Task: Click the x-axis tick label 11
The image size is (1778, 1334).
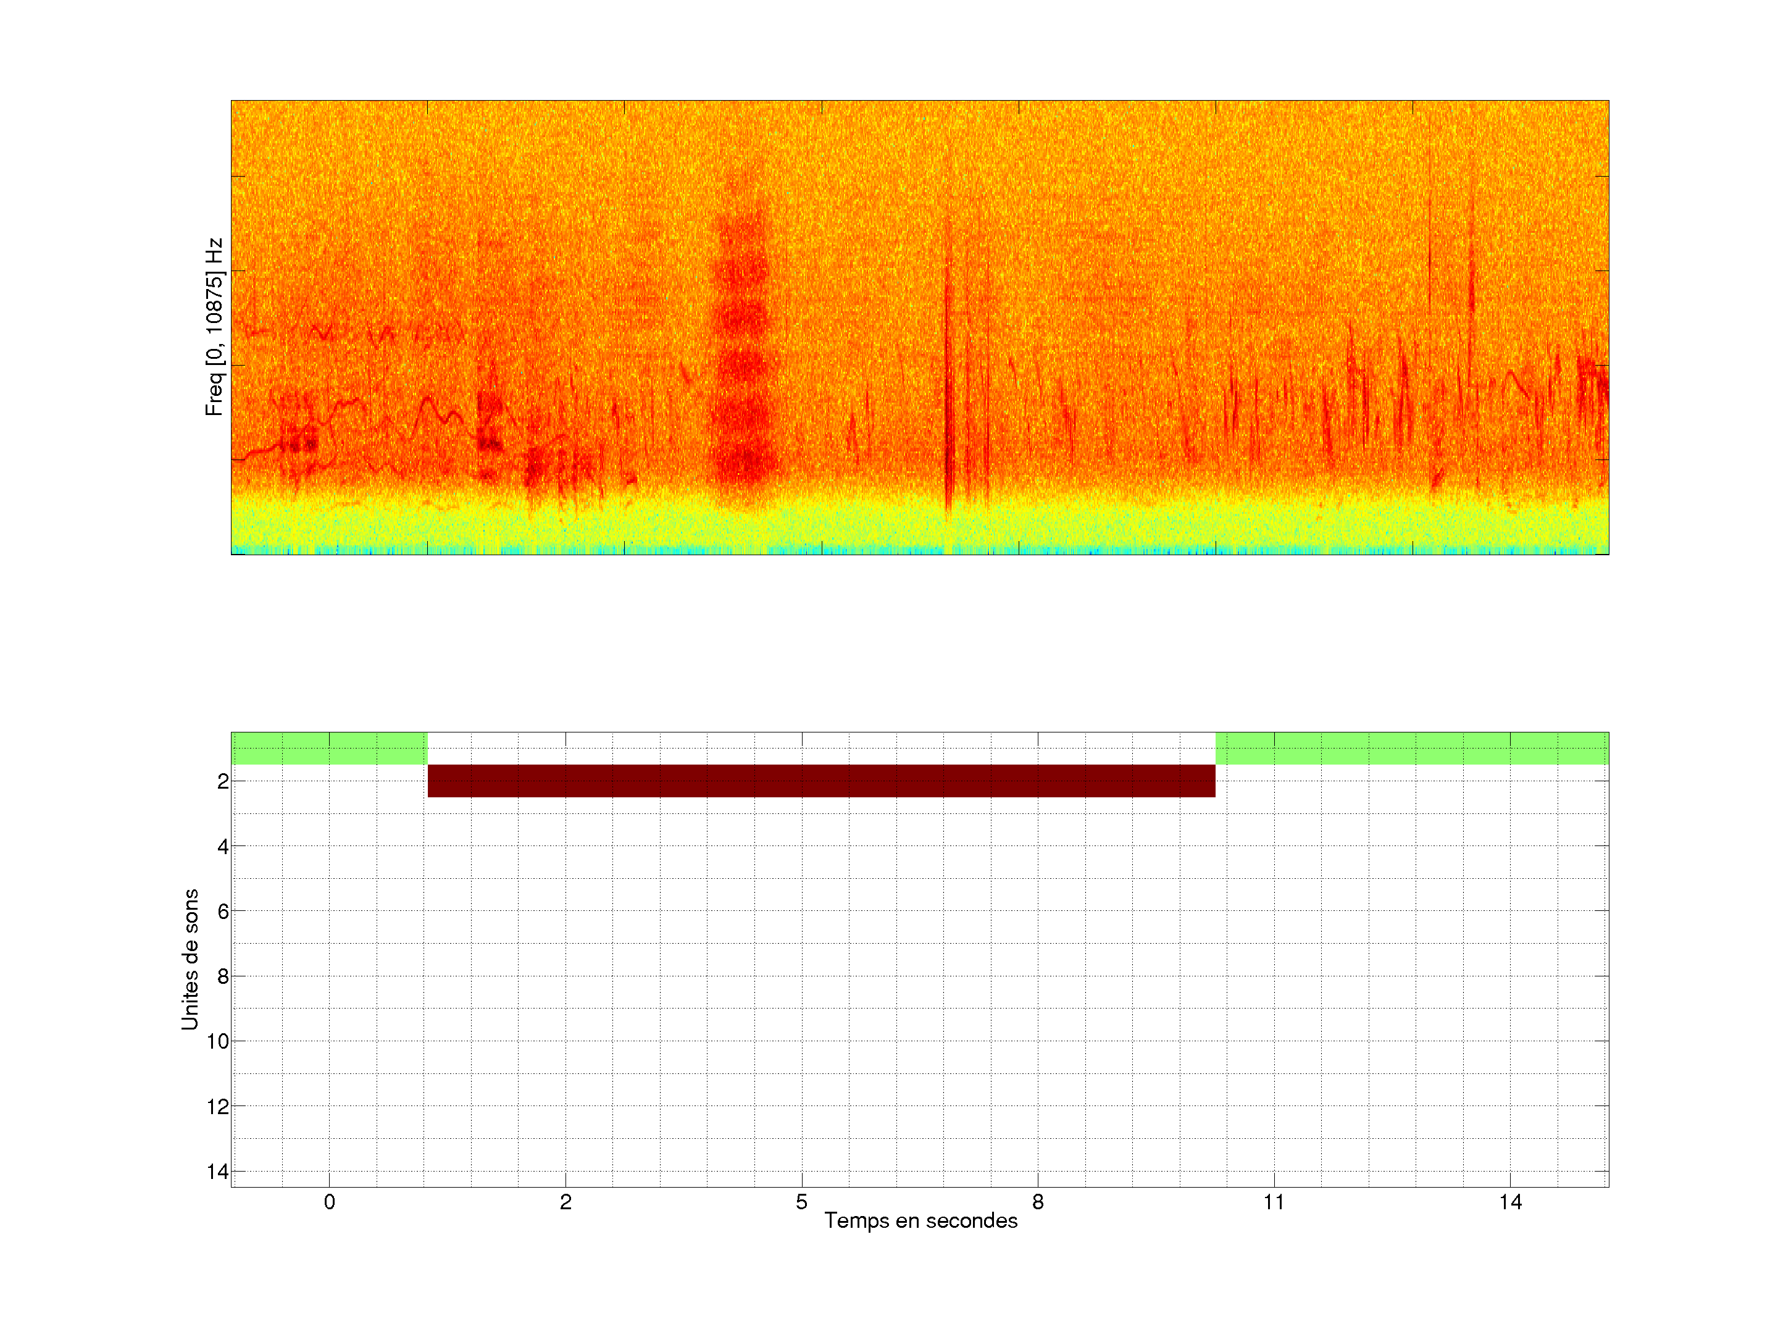Action: [1274, 1202]
